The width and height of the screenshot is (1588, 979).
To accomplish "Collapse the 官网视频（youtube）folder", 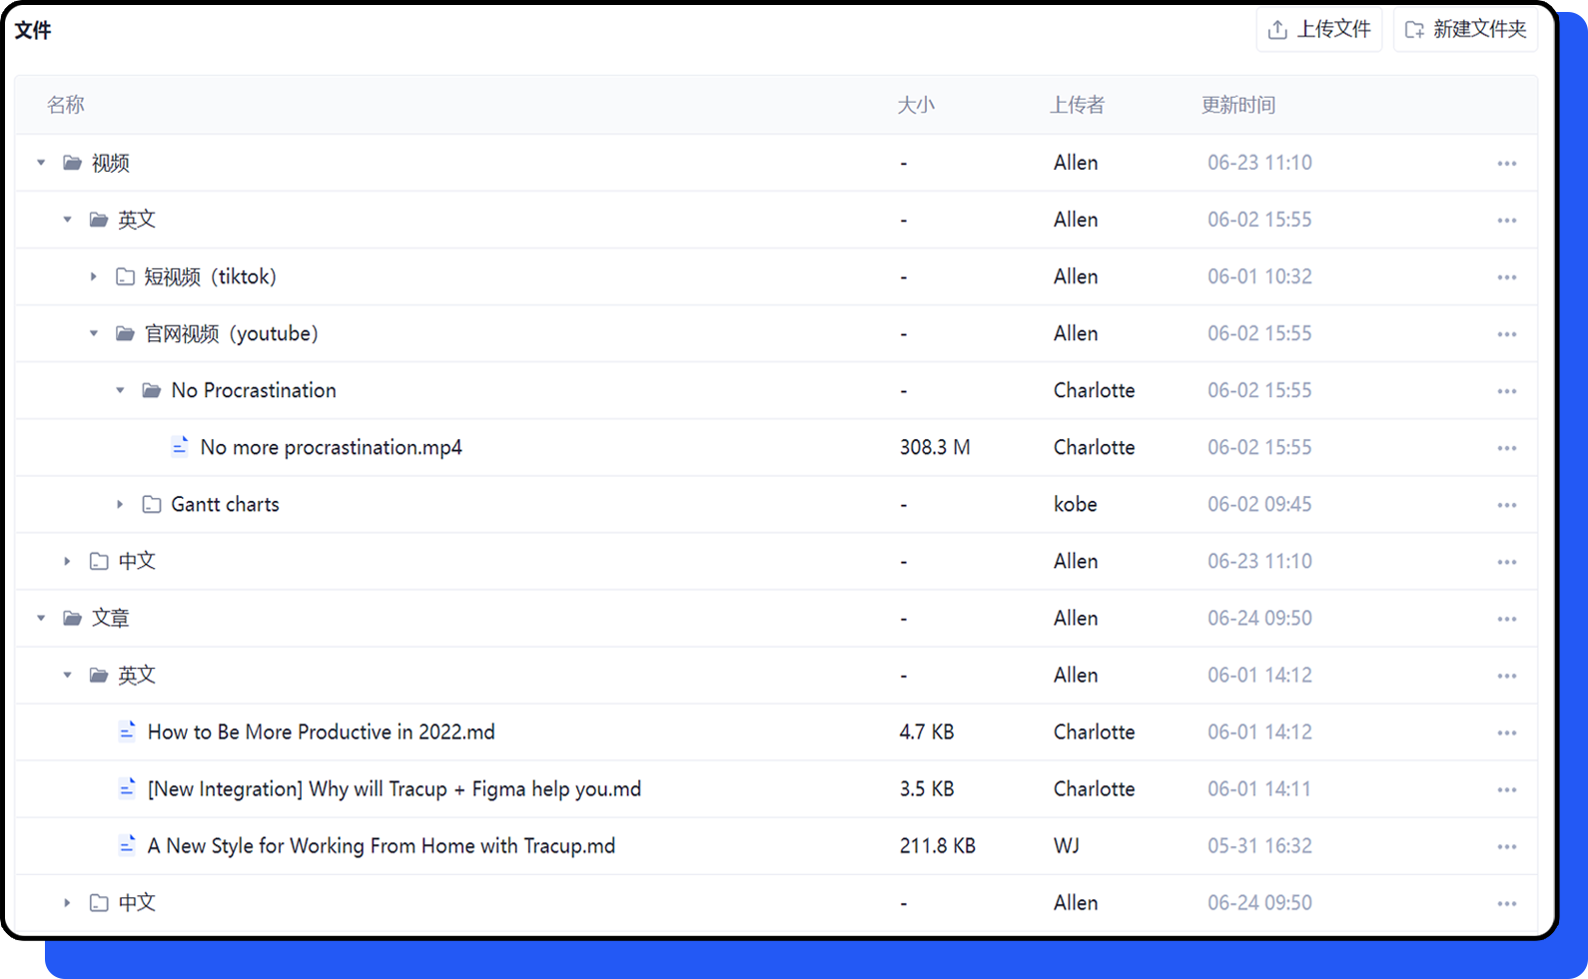I will click(94, 333).
